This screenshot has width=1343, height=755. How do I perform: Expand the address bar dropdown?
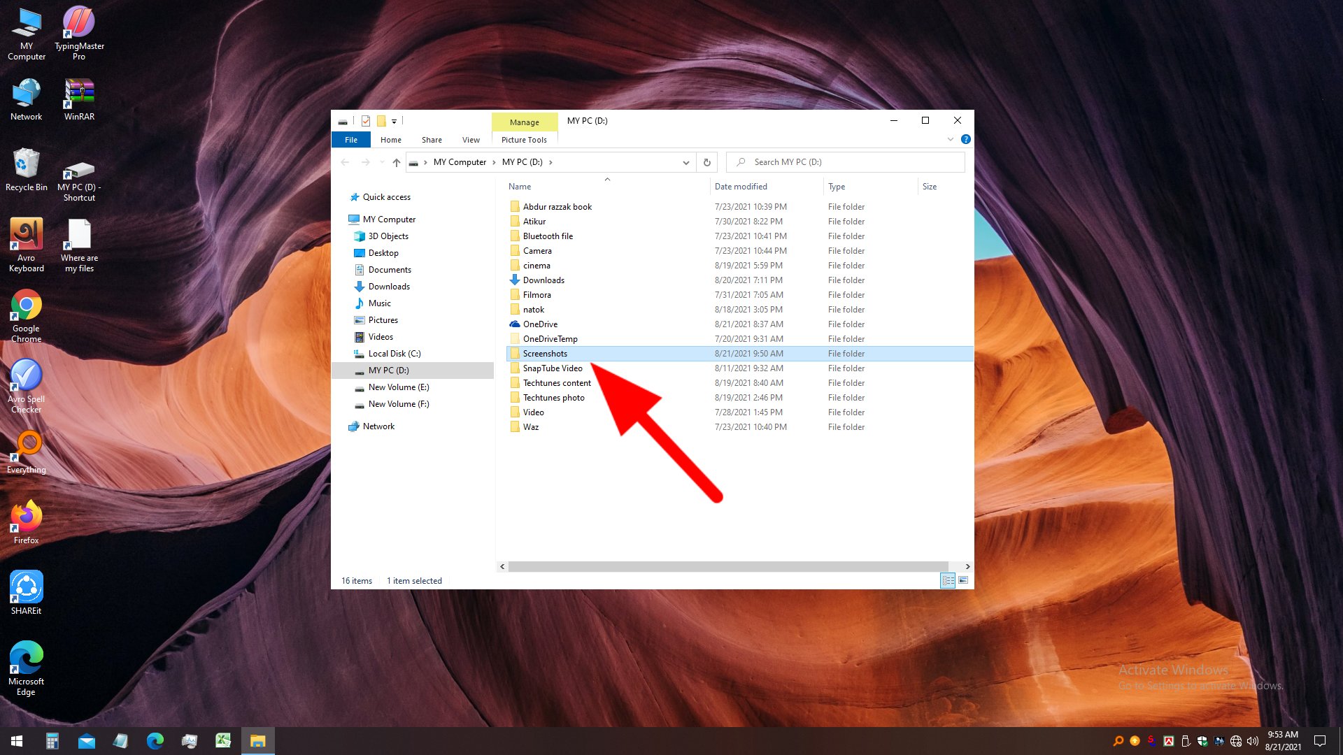(x=685, y=161)
